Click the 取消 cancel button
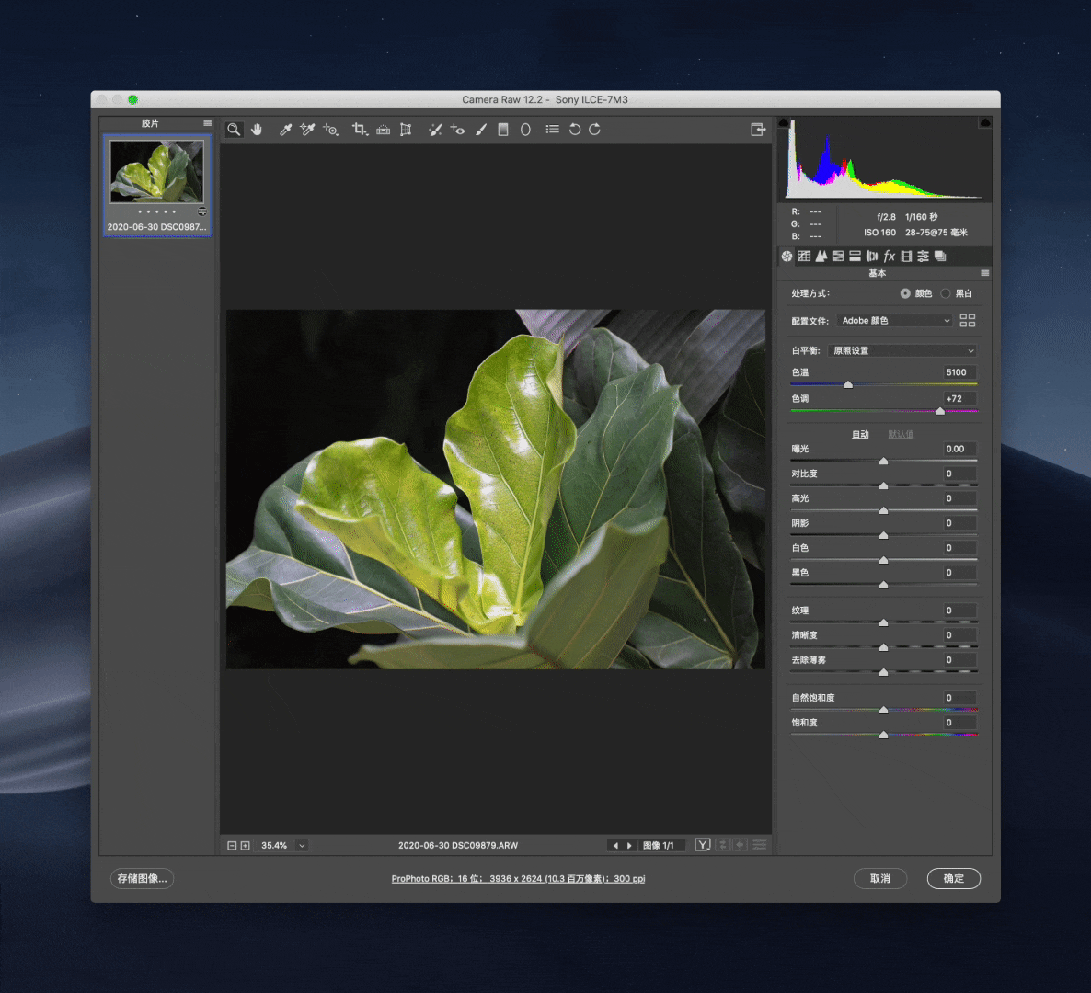This screenshot has width=1091, height=993. click(880, 878)
